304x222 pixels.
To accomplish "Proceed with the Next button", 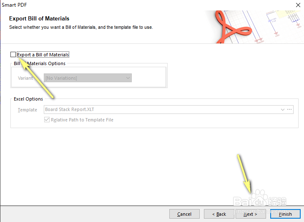I will (250, 214).
